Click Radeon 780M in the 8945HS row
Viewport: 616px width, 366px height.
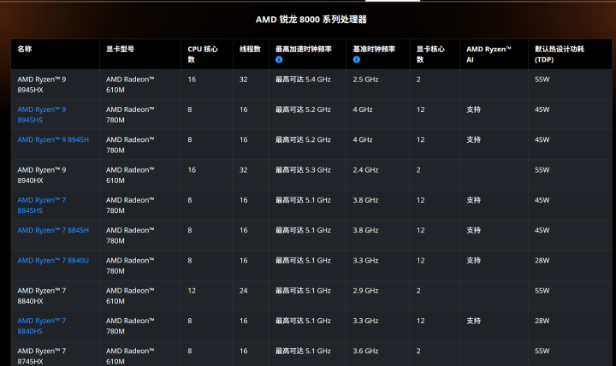click(x=130, y=115)
